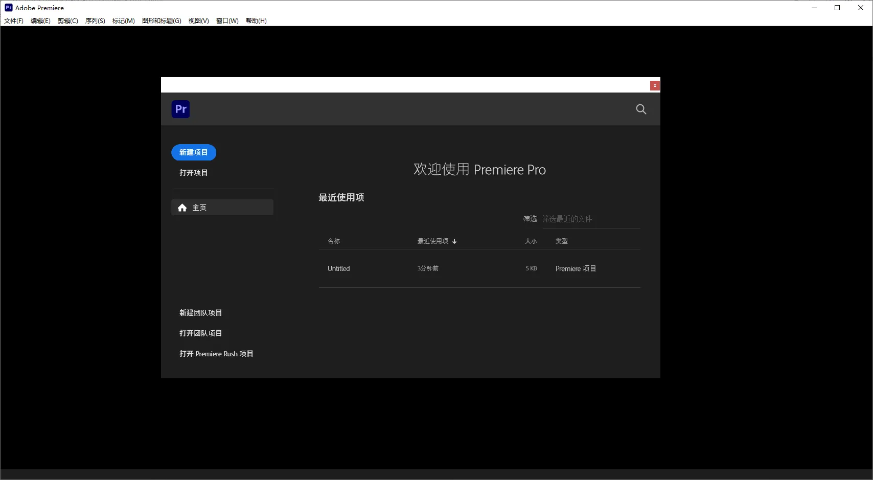873x480 pixels.
Task: Click the sort arrow beside 最近使用项
Action: [454, 241]
